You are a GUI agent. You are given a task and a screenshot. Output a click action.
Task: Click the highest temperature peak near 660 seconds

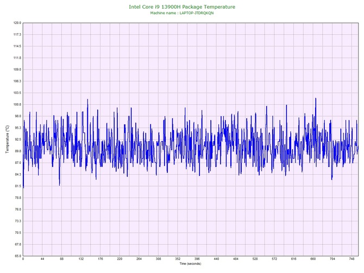pos(316,99)
